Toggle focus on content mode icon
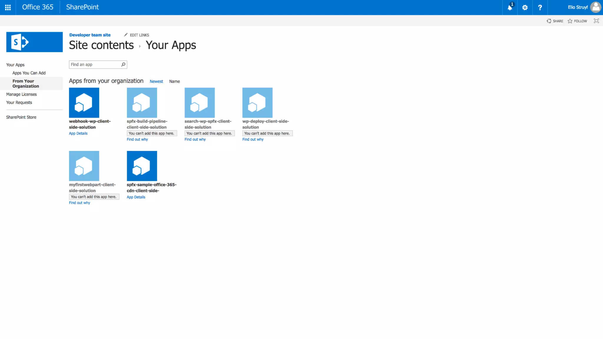This screenshot has width=603, height=339. 596,21
